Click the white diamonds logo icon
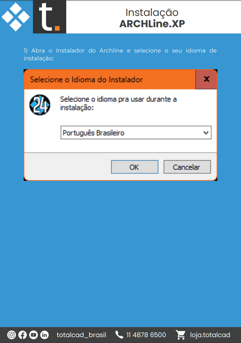 pyautogui.click(x=15, y=17)
